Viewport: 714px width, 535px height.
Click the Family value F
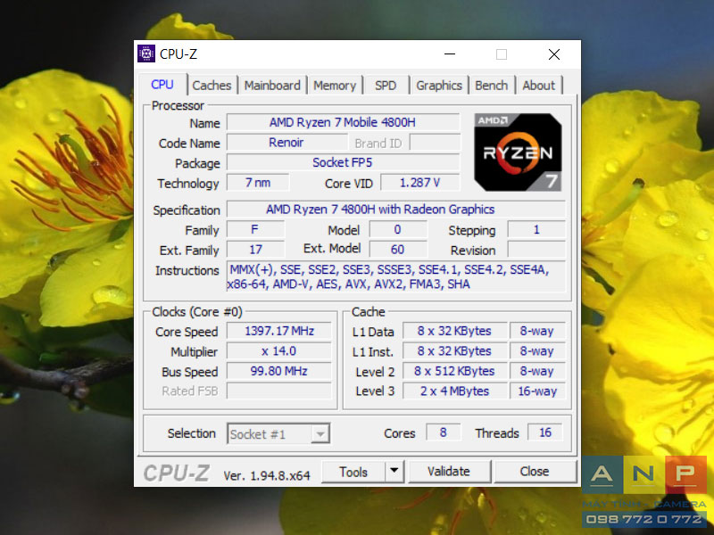click(x=255, y=230)
